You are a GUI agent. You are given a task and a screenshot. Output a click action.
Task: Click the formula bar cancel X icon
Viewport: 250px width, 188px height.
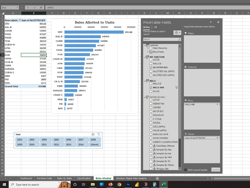click(28, 8)
